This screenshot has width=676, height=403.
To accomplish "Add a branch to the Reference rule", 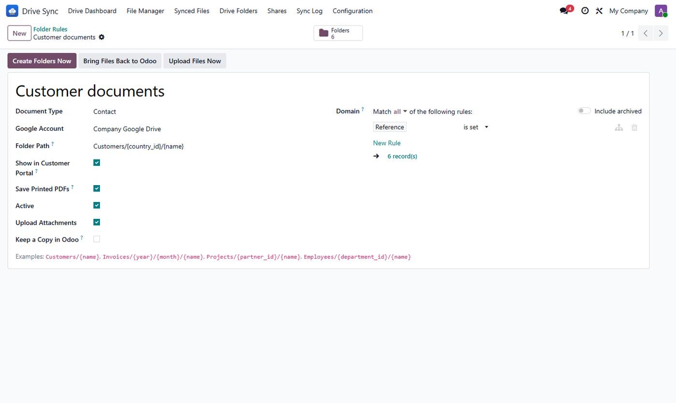I will tap(619, 128).
